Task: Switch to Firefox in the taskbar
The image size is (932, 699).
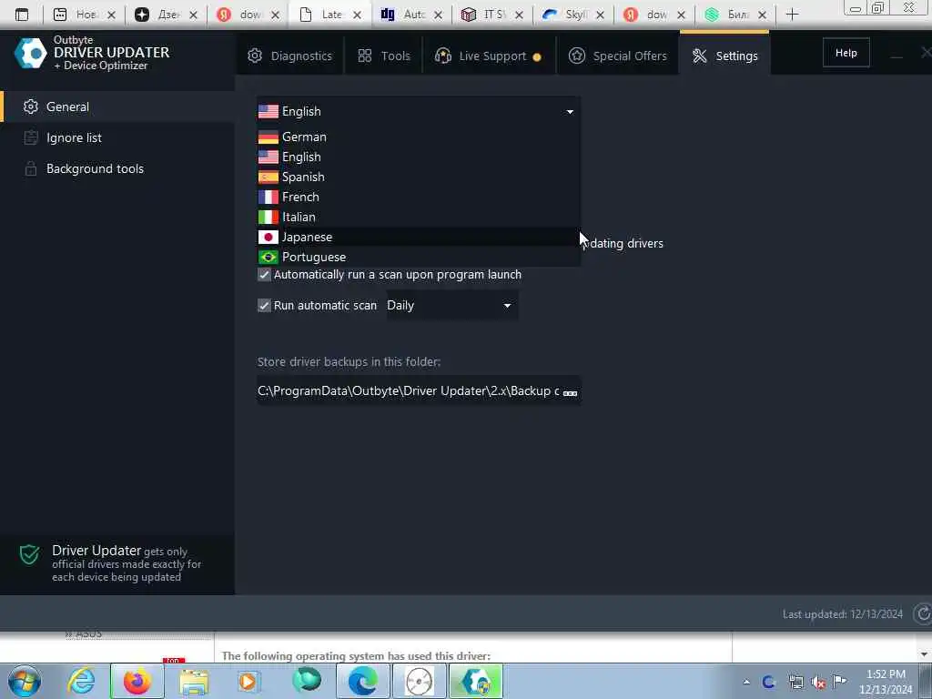Action: coord(137,681)
